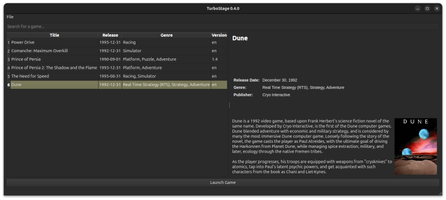Image resolution: width=446 pixels, height=200 pixels.
Task: Click row number 3 header
Action: coord(8,59)
